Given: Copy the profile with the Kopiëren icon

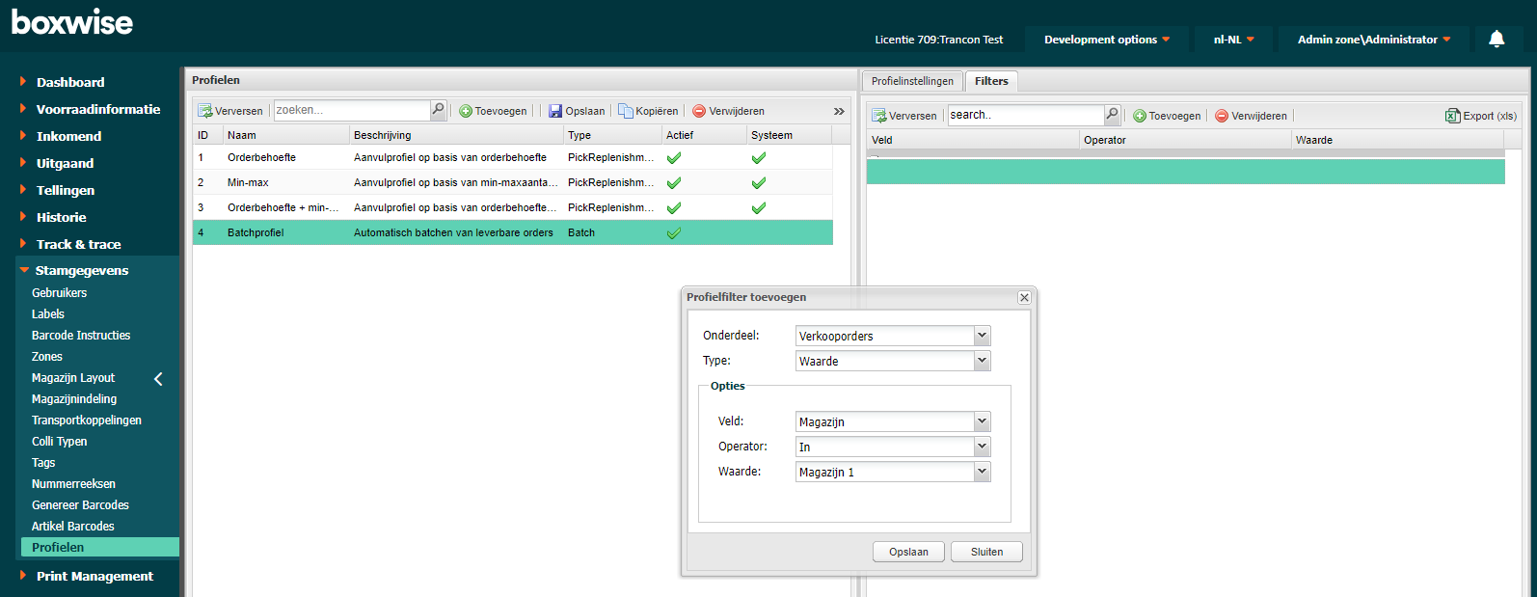Looking at the screenshot, I should [x=626, y=111].
